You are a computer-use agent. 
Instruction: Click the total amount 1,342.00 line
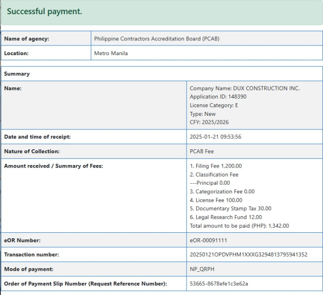[x=238, y=226]
